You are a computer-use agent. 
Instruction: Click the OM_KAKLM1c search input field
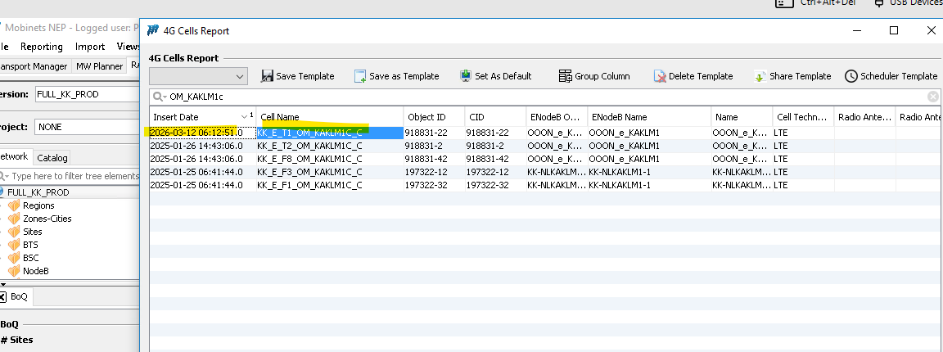540,97
